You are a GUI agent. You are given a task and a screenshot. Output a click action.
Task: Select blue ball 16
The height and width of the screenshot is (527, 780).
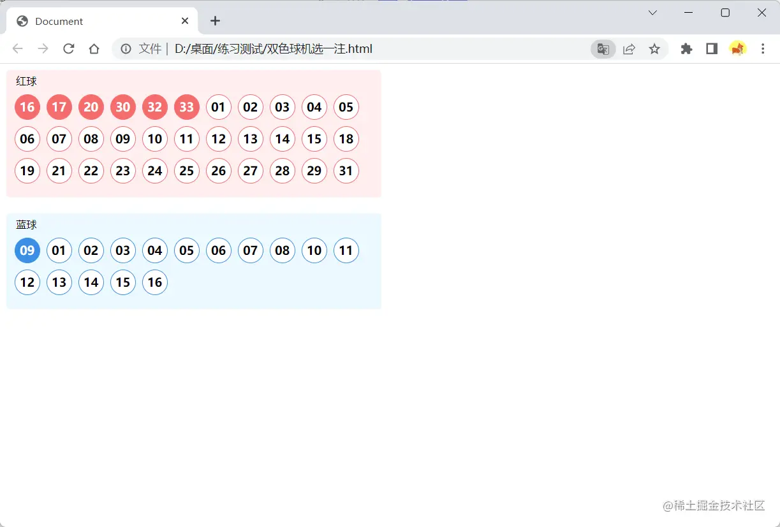point(155,282)
